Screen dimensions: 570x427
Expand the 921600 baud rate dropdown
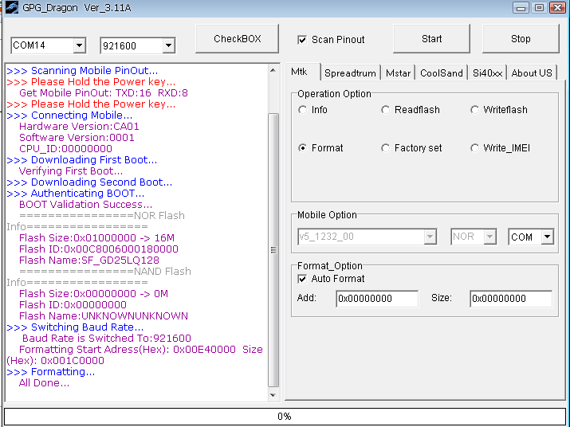click(x=167, y=45)
